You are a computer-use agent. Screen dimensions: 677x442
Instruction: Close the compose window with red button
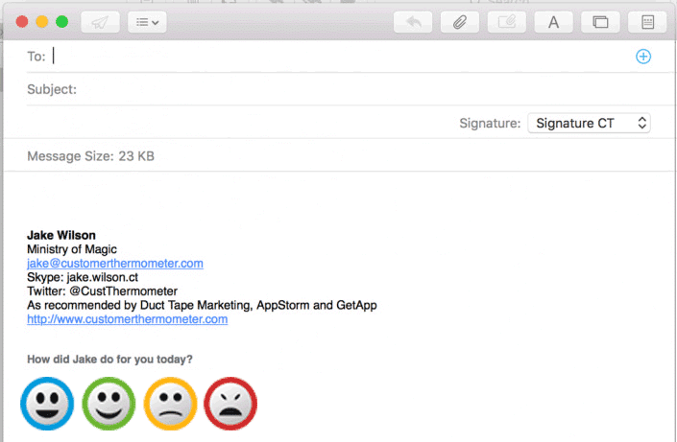pyautogui.click(x=22, y=21)
